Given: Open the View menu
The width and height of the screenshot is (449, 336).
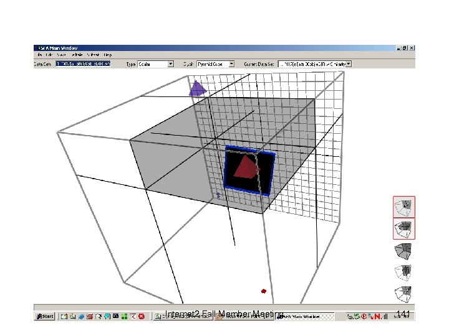Looking at the screenshot, I should pos(61,55).
